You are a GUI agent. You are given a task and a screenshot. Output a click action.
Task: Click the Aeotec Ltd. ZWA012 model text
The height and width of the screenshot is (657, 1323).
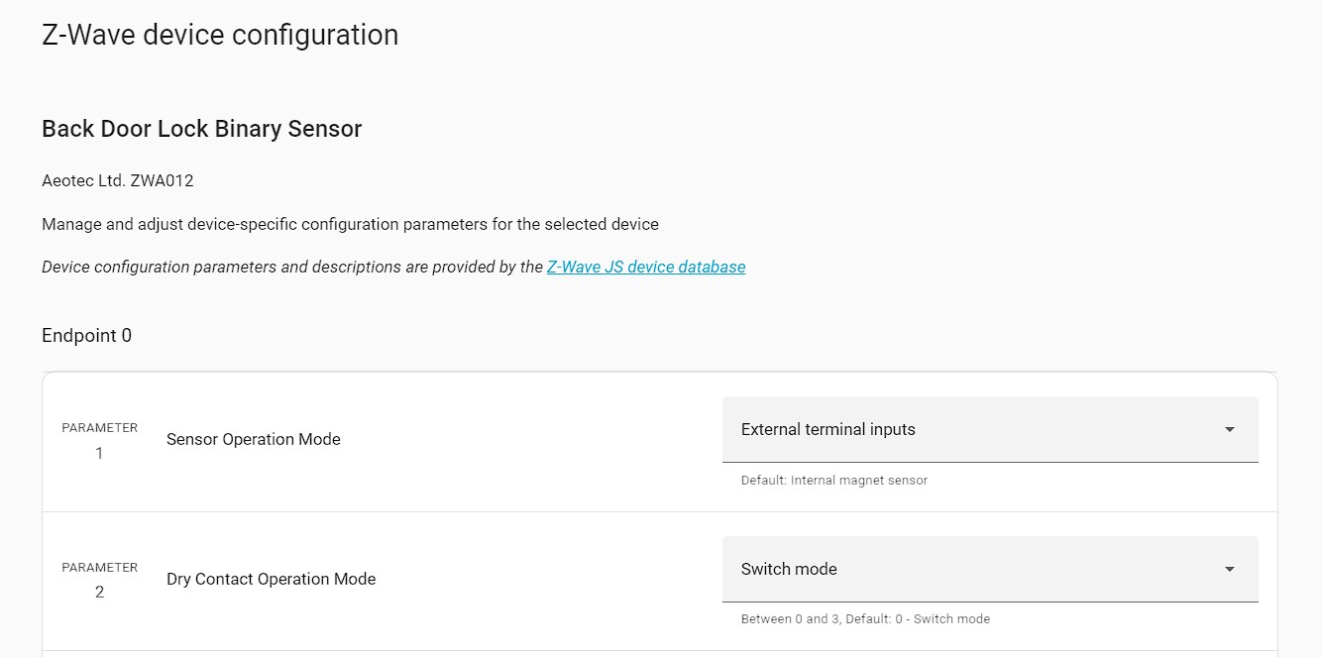click(x=117, y=180)
